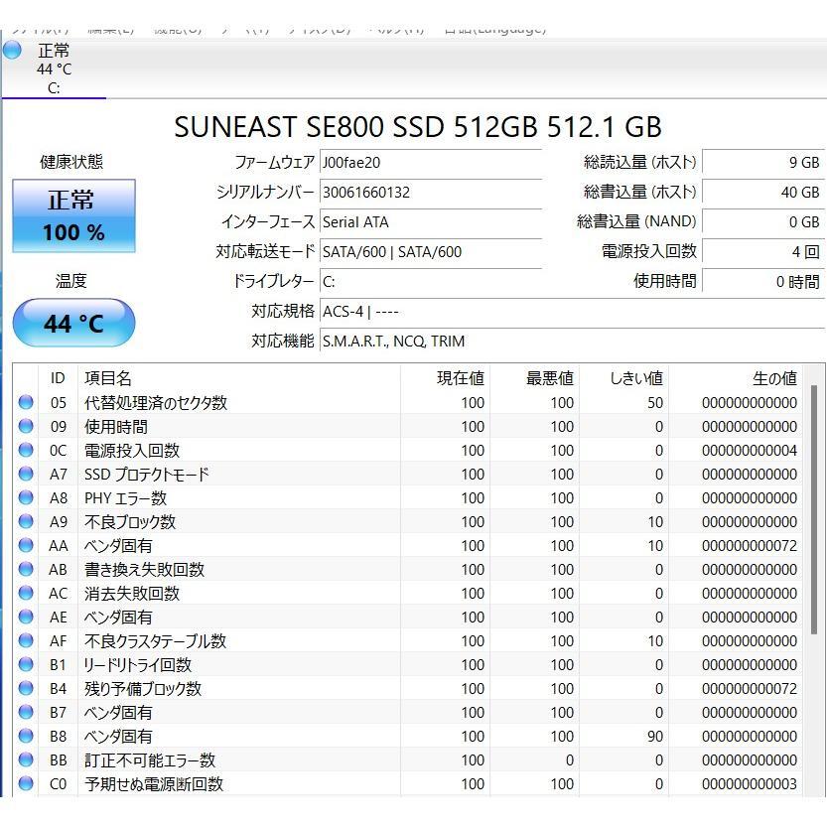Screen dimensions: 827x827
Task: Select the 訂正不可能エラー数 row name
Action: (150, 759)
